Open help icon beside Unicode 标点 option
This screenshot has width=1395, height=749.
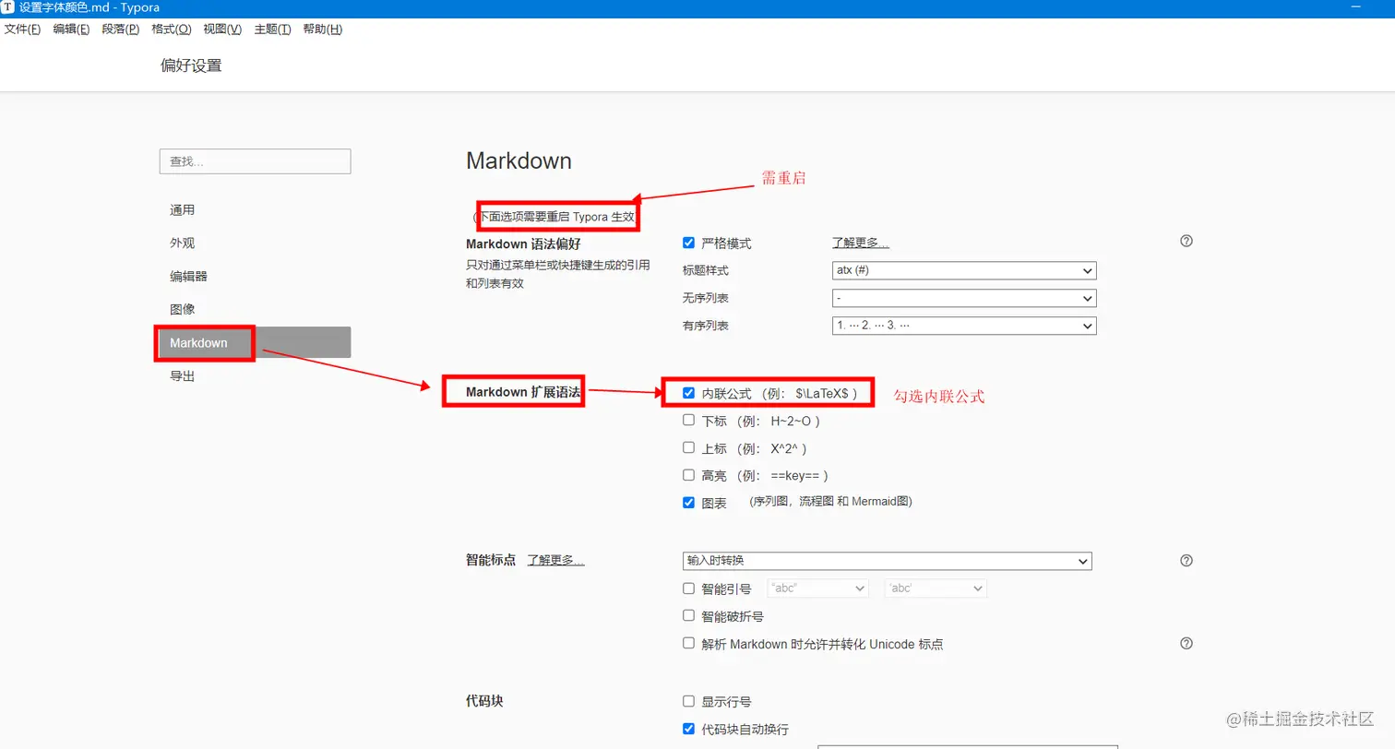pos(1186,643)
